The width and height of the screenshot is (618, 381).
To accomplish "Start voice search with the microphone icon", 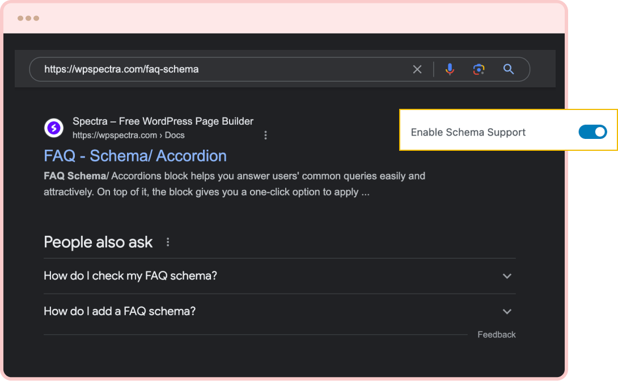I will point(450,69).
